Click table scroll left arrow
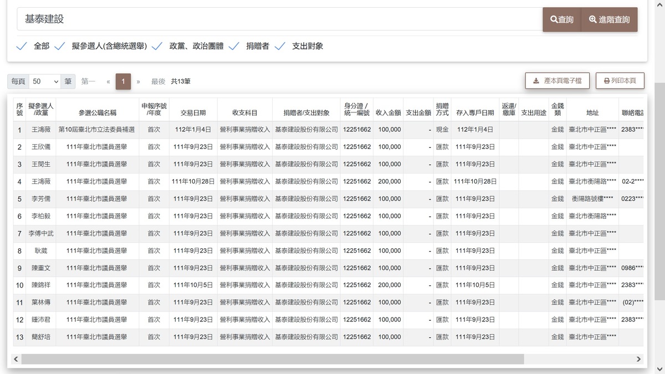The width and height of the screenshot is (665, 374). (16, 359)
